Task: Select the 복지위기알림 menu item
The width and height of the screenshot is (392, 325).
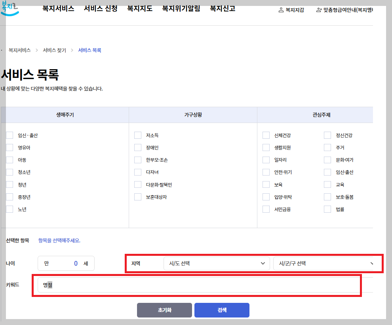Action: [181, 9]
